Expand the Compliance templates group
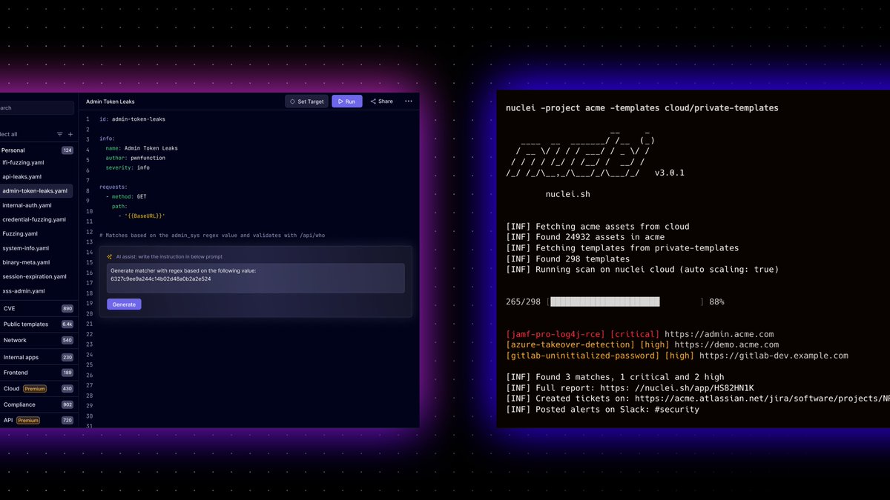This screenshot has width=890, height=500. tap(36, 405)
